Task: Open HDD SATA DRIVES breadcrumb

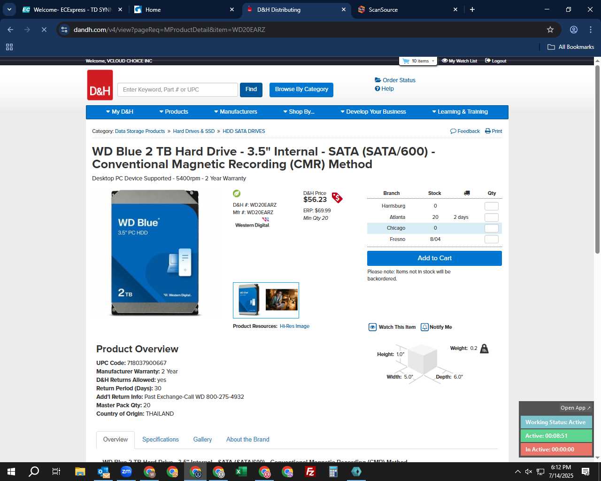Action: pyautogui.click(x=244, y=131)
